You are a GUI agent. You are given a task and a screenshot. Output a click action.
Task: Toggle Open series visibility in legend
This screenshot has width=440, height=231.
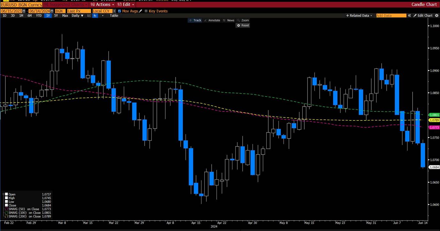tap(6, 194)
